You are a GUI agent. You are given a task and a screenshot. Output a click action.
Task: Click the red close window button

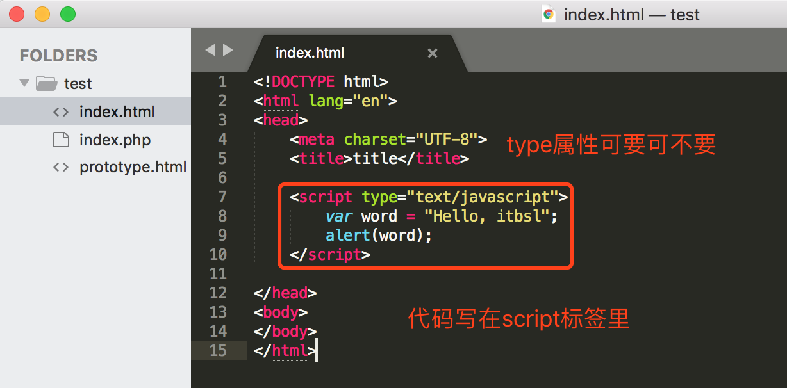point(17,14)
